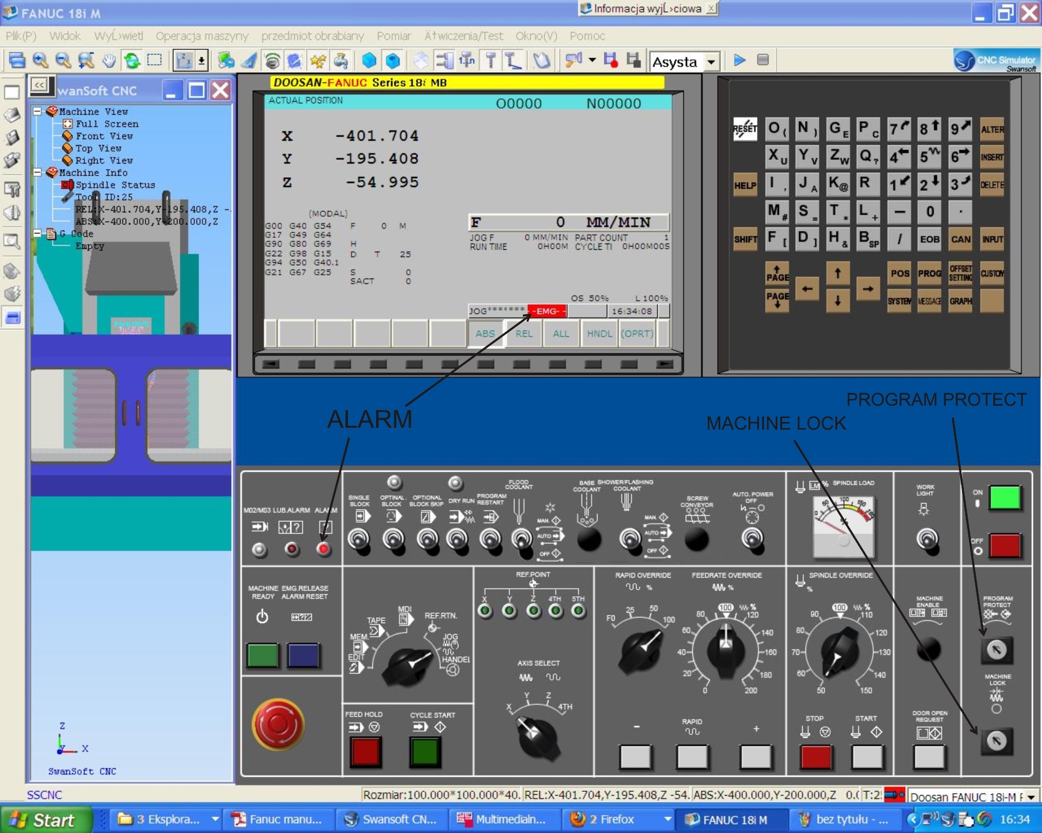Click the zoom in magnifier toolbar icon
1042x833 pixels.
click(41, 61)
